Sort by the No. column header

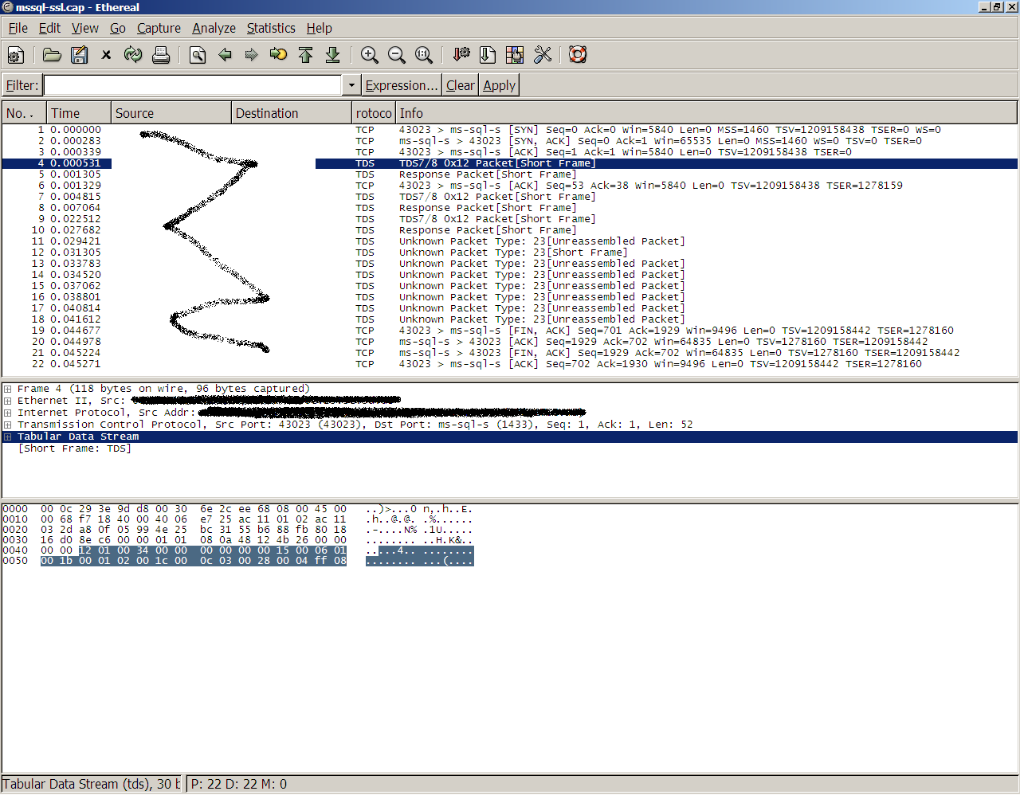23,113
